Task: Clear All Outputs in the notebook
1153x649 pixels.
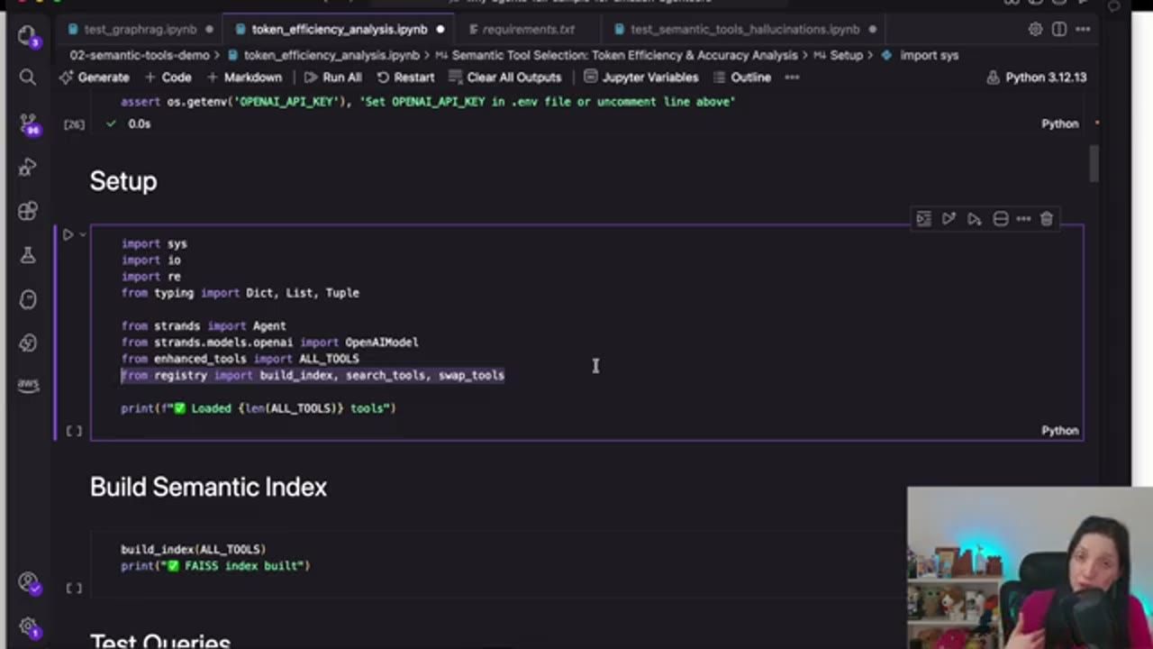Action: click(505, 78)
